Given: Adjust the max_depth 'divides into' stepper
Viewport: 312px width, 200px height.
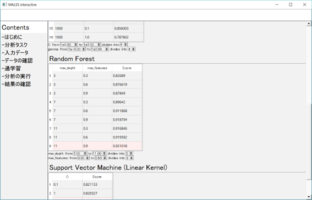Looking at the screenshot, I should coord(131,153).
